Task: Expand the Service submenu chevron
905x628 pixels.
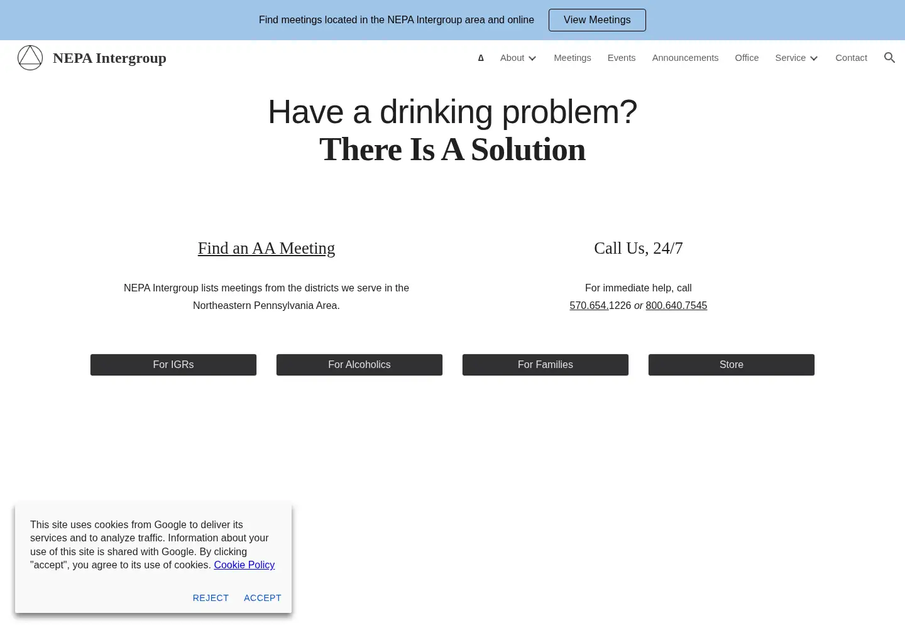Action: pyautogui.click(x=814, y=58)
